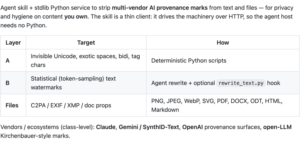Image resolution: width=301 pixels, height=145 pixels.
Task: Click the bold "you own" text
Action: (76, 17)
